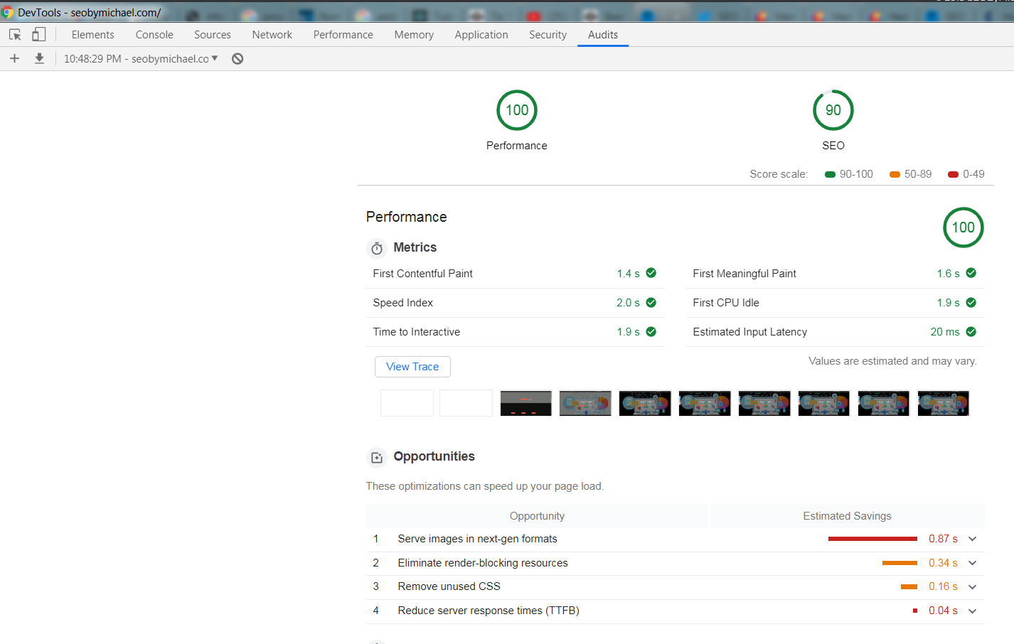Click the last filmstrip thumbnail
The width and height of the screenshot is (1014, 644).
tap(944, 403)
